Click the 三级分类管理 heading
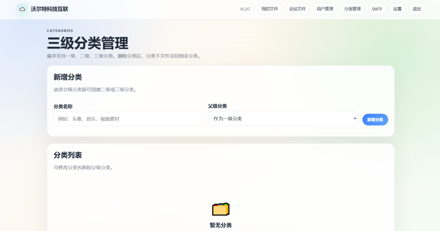440x231 pixels. (x=88, y=43)
